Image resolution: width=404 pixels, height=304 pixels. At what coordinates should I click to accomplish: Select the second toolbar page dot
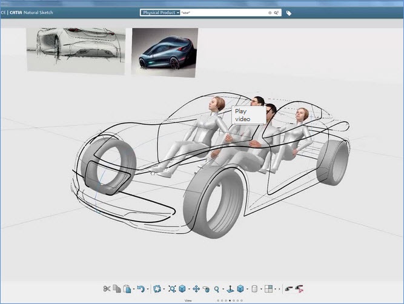tap(222, 300)
